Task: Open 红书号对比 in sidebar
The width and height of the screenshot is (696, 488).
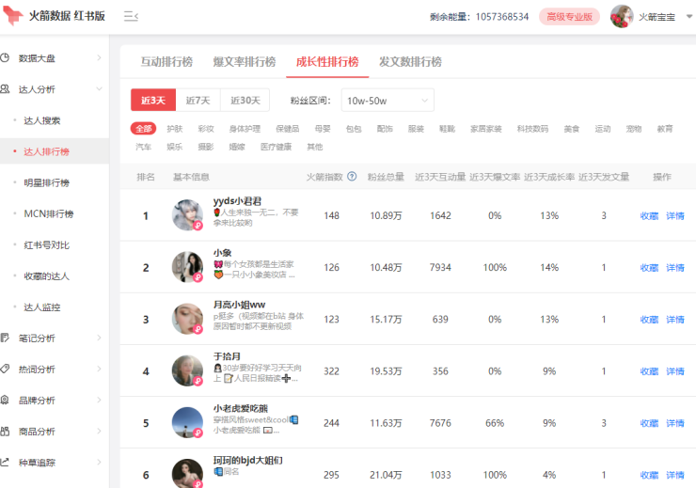Action: (46, 244)
